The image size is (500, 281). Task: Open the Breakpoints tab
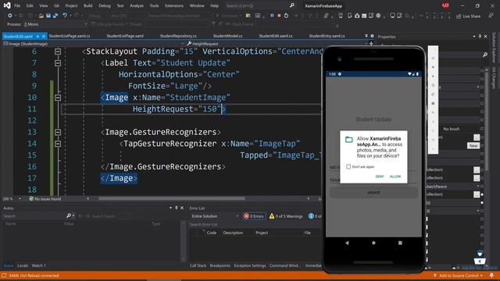[220, 265]
